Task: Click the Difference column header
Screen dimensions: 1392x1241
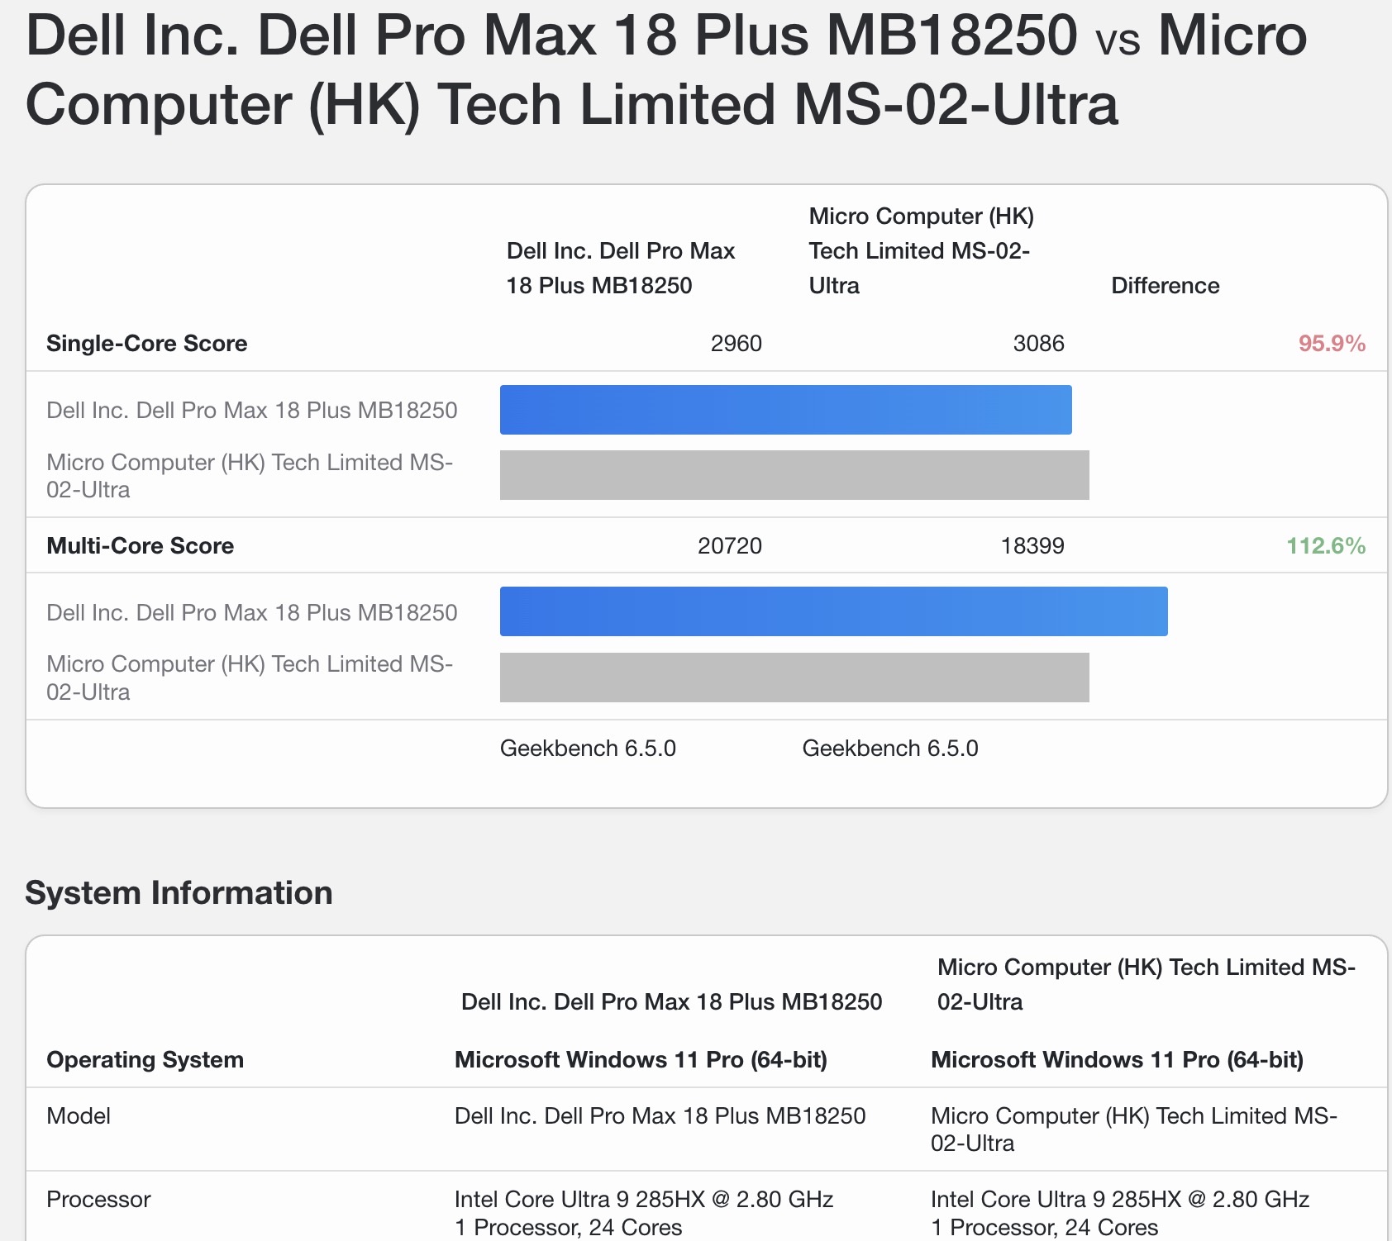Action: (x=1165, y=286)
